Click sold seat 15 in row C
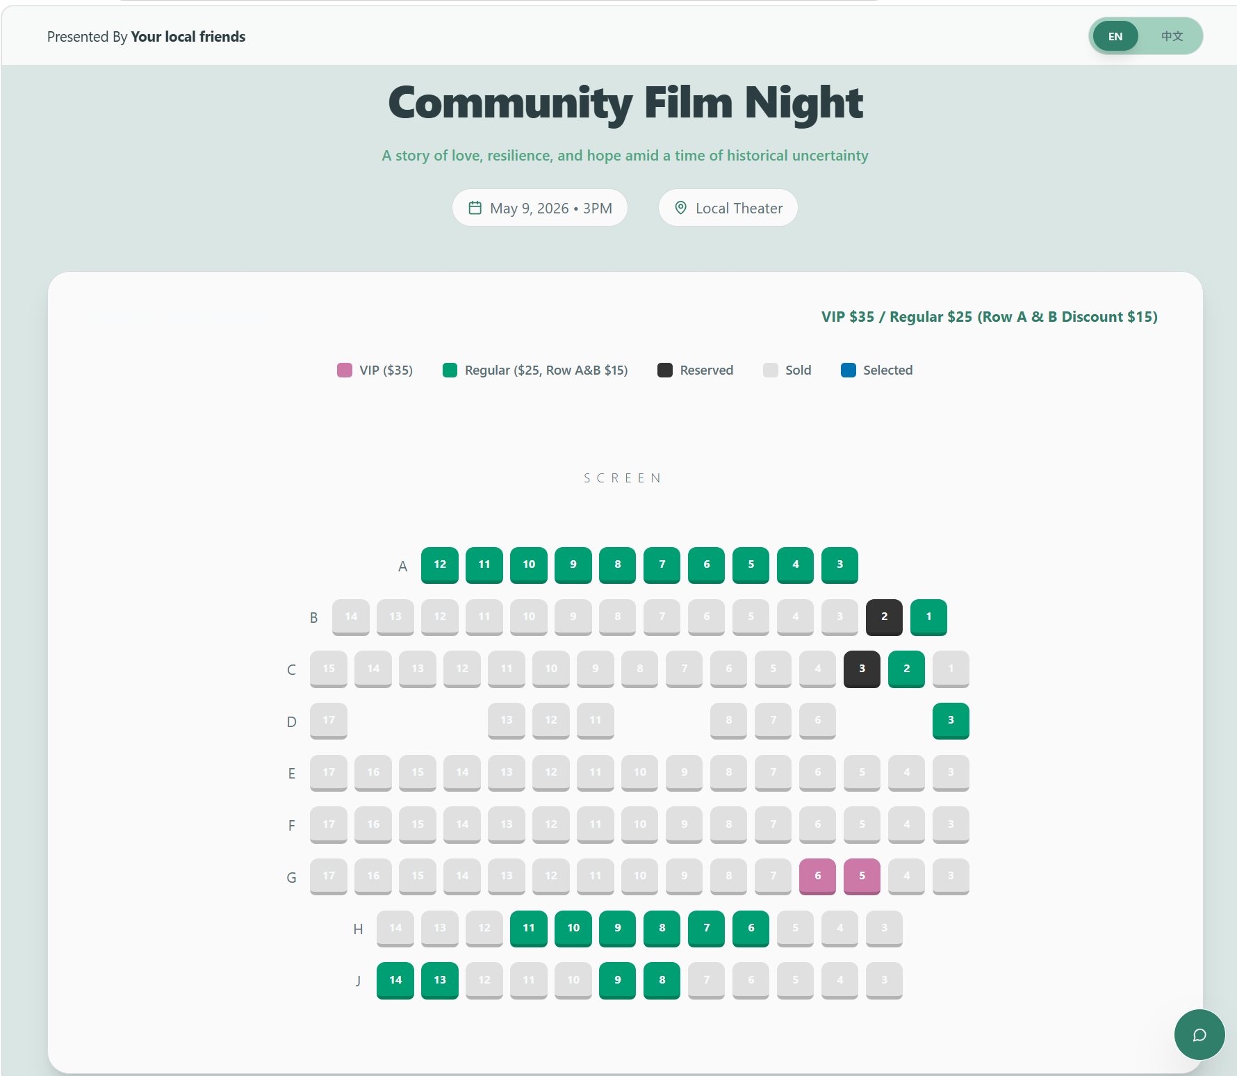The image size is (1237, 1076). (x=329, y=669)
